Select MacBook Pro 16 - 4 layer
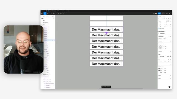The height and width of the screenshot is (99, 177). point(46,74)
